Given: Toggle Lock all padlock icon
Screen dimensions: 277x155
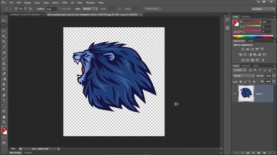Looking at the screenshot, I should tap(254, 81).
